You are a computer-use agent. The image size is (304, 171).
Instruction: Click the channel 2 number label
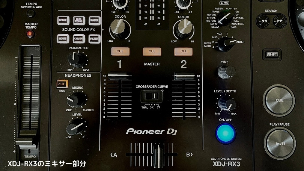pyautogui.click(x=184, y=64)
